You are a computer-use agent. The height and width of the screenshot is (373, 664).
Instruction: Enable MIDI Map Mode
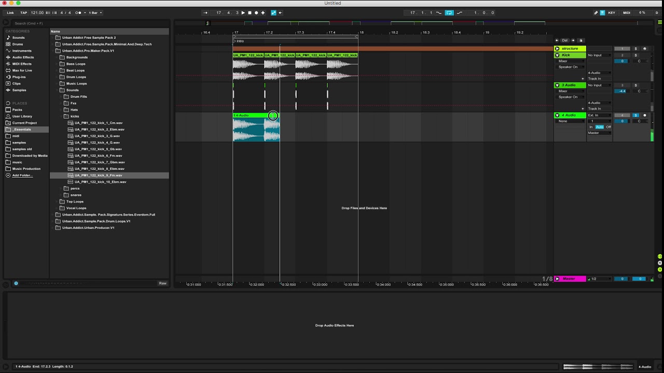[627, 12]
